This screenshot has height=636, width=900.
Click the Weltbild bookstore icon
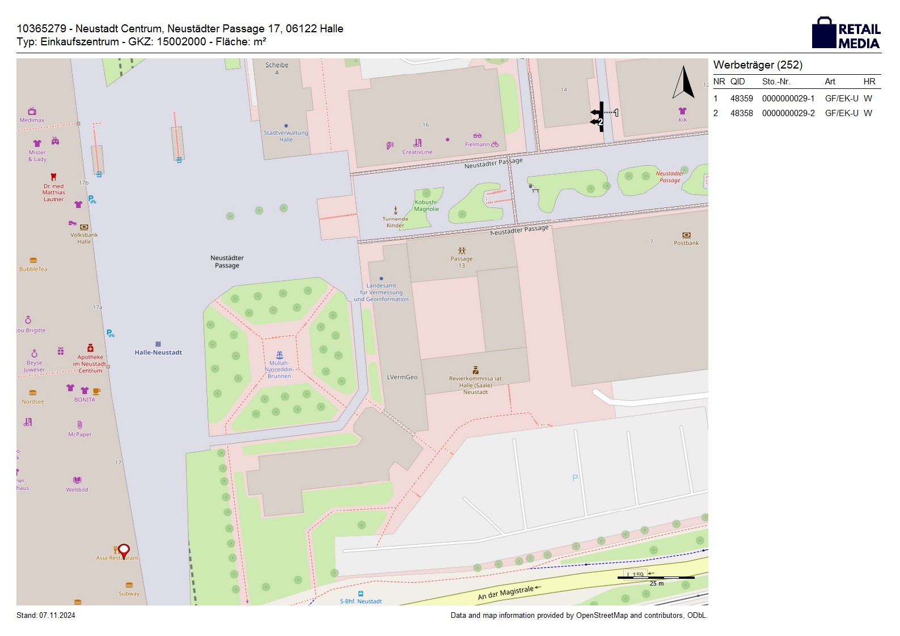point(77,481)
